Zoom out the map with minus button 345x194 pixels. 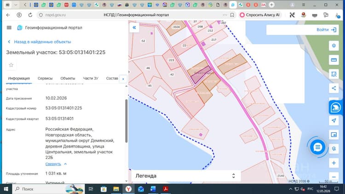(x=334, y=177)
